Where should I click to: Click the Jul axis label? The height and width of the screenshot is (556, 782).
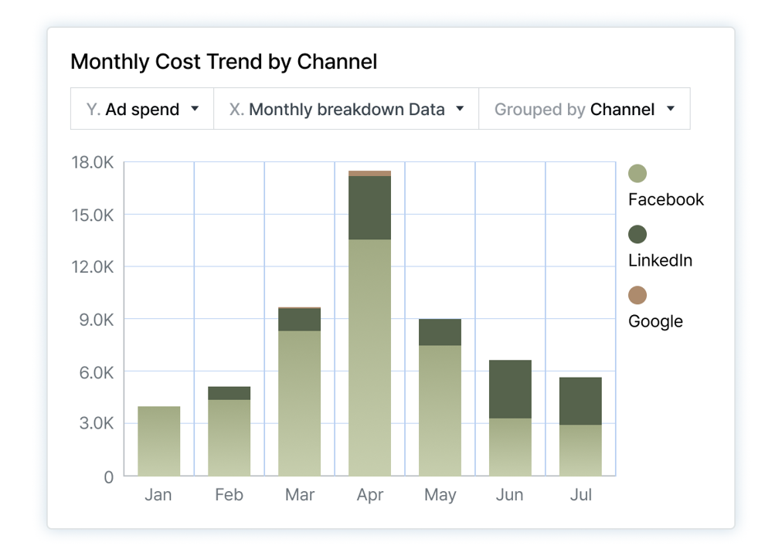point(580,495)
